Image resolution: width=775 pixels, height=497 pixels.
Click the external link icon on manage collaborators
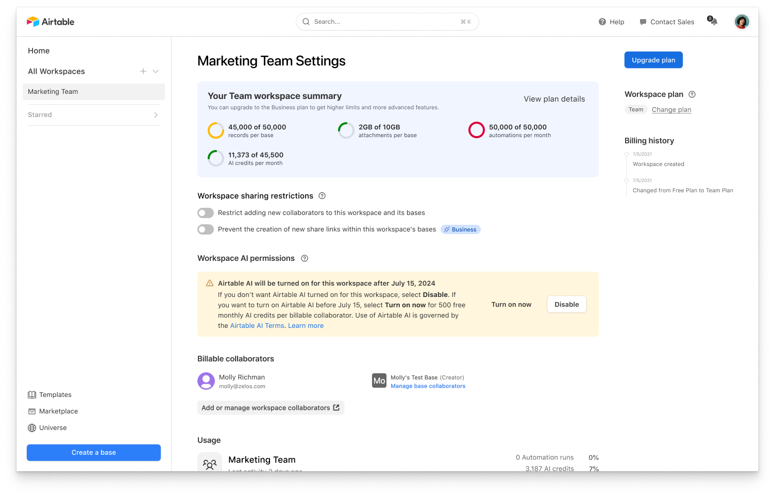[336, 408]
